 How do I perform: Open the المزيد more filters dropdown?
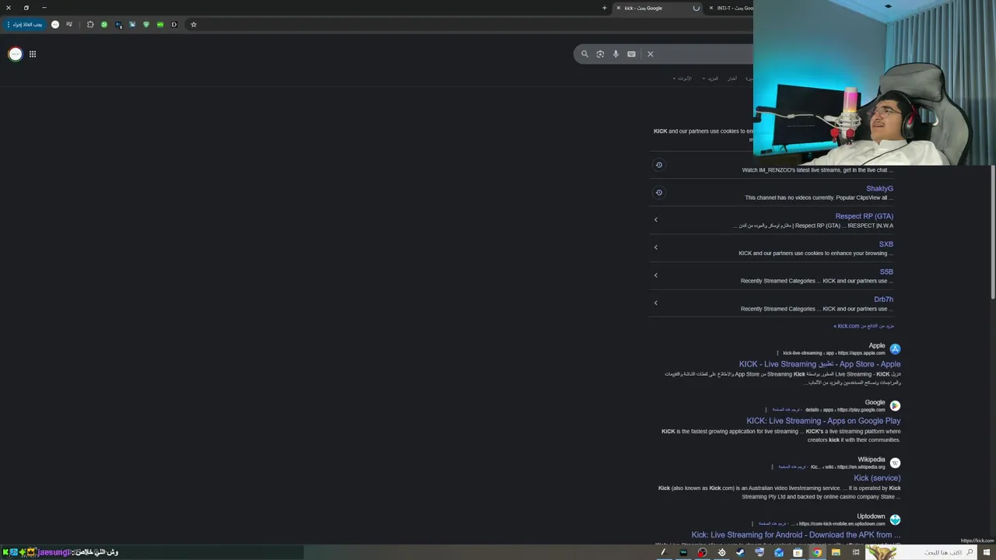(x=710, y=79)
